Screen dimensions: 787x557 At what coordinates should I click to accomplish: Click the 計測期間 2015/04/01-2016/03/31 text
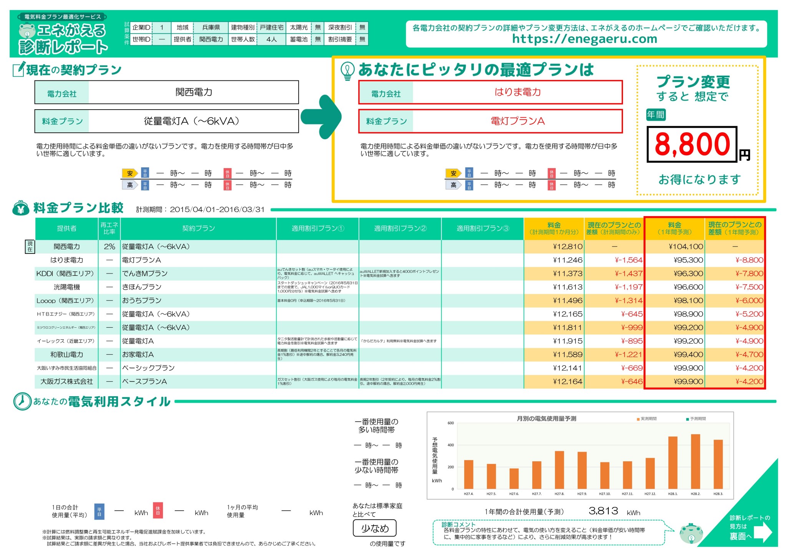coord(200,210)
